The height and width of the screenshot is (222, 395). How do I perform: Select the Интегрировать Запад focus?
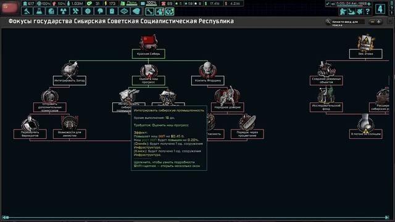(x=70, y=74)
